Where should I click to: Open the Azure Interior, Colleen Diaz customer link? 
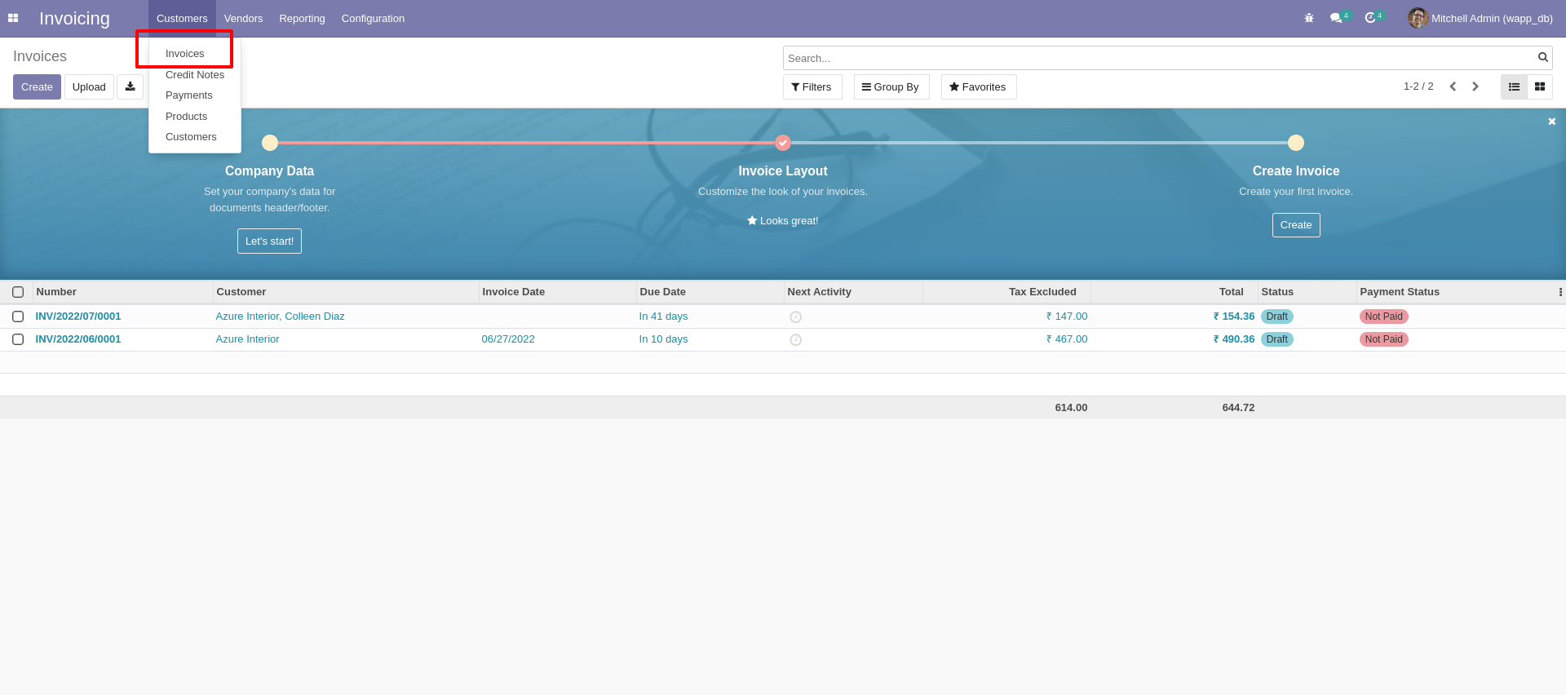click(280, 317)
